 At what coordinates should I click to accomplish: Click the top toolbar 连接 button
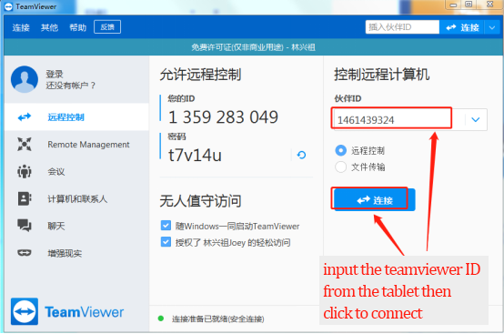coord(462,27)
